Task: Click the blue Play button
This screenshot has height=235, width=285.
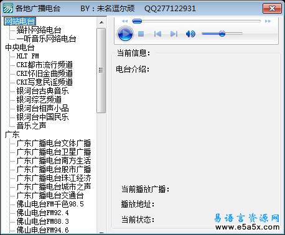Action: 125,34
